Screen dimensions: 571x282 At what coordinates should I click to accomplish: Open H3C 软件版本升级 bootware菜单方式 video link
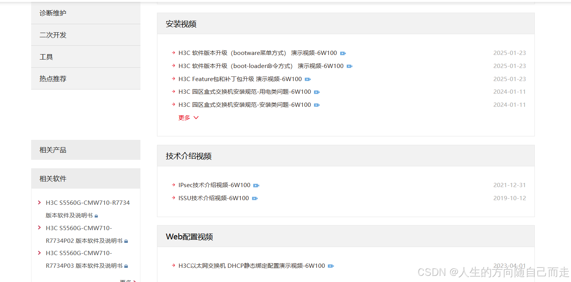[x=258, y=53]
